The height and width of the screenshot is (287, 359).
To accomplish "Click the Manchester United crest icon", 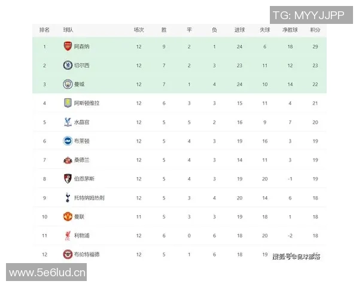I will point(68,216).
